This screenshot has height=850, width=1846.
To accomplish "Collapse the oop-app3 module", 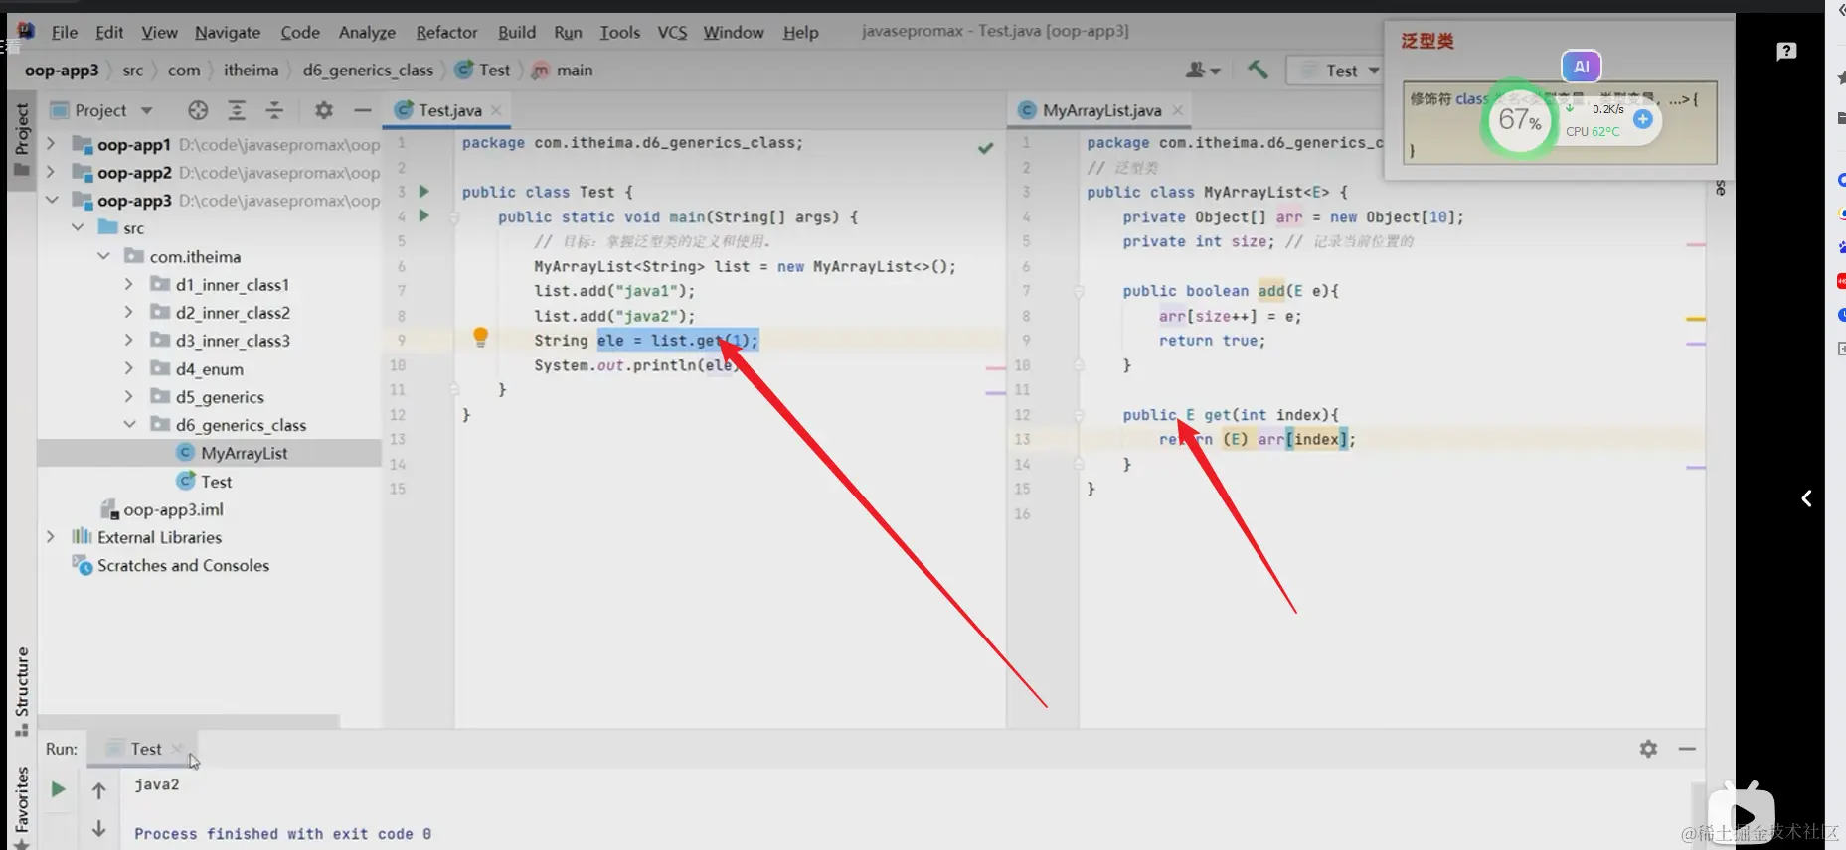I will [52, 200].
